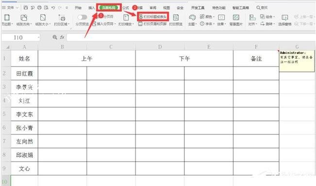Click the fx insert function icon
This screenshot has height=186, width=316.
click(x=62, y=37)
